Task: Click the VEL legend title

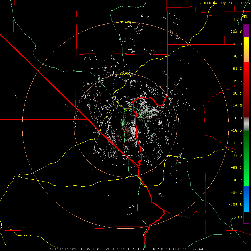Action: tap(245, 17)
